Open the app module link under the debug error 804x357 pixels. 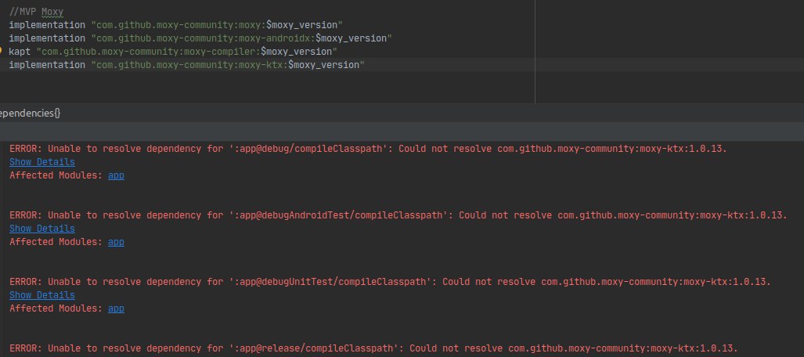116,175
